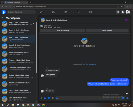Open Delilah's conversation
The width and height of the screenshot is (133, 107).
[18, 76]
